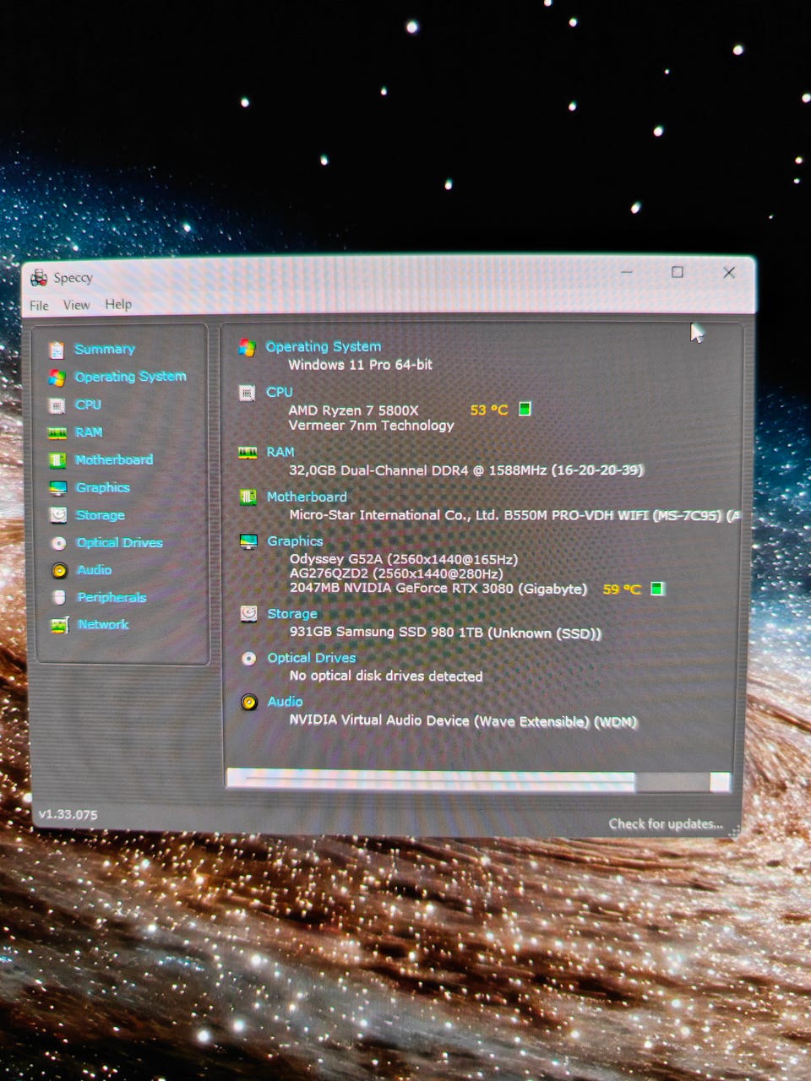This screenshot has width=811, height=1081.
Task: Maximize the Speccy window
Action: 678,272
